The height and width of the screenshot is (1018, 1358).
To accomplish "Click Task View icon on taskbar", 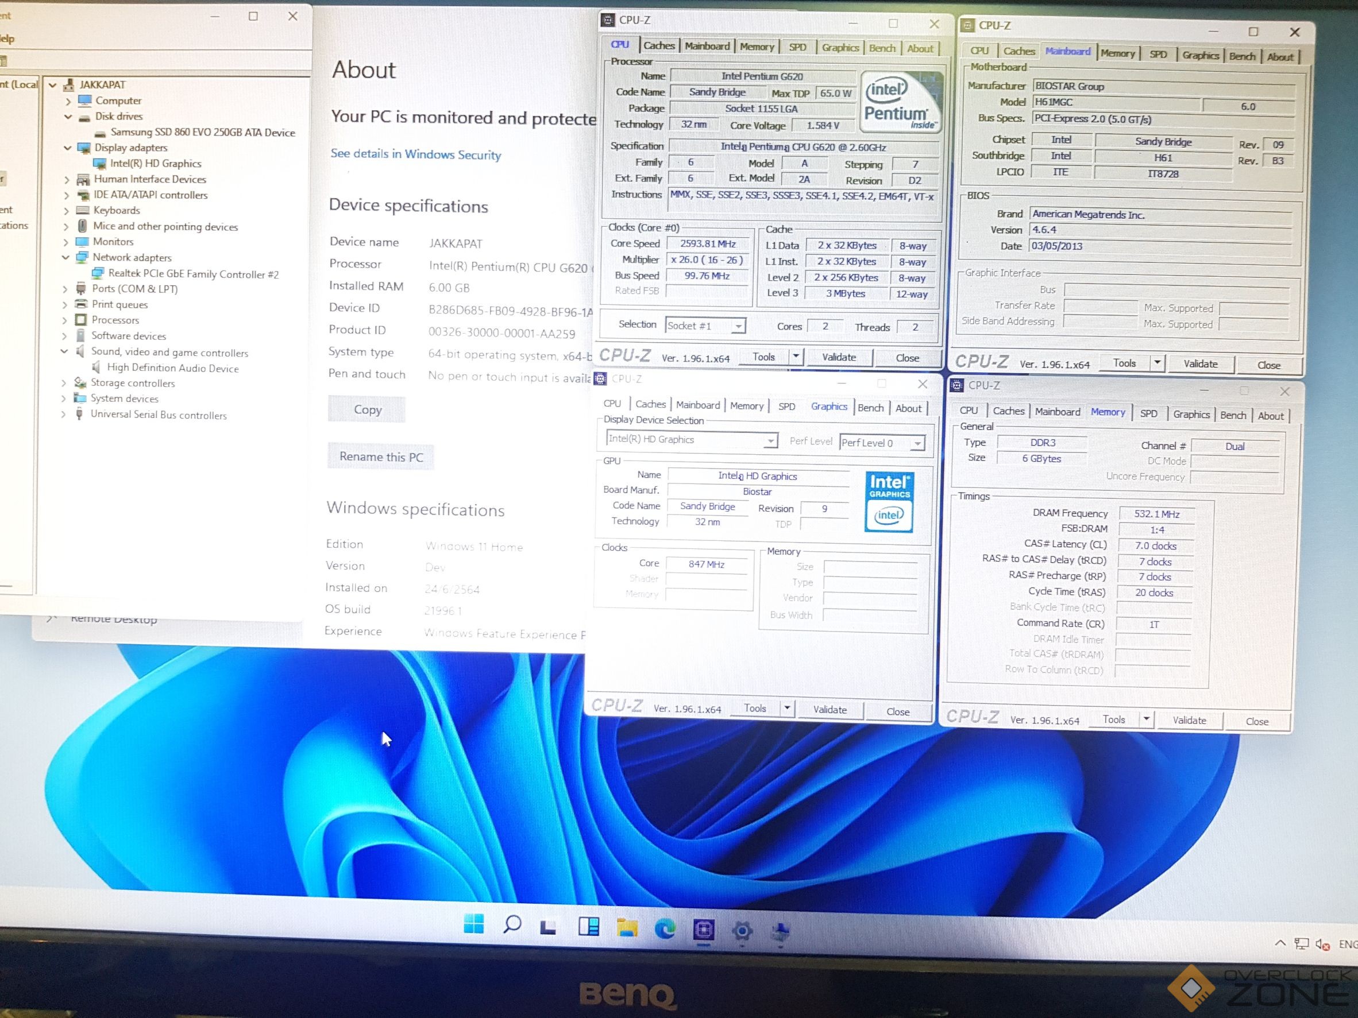I will 548,927.
